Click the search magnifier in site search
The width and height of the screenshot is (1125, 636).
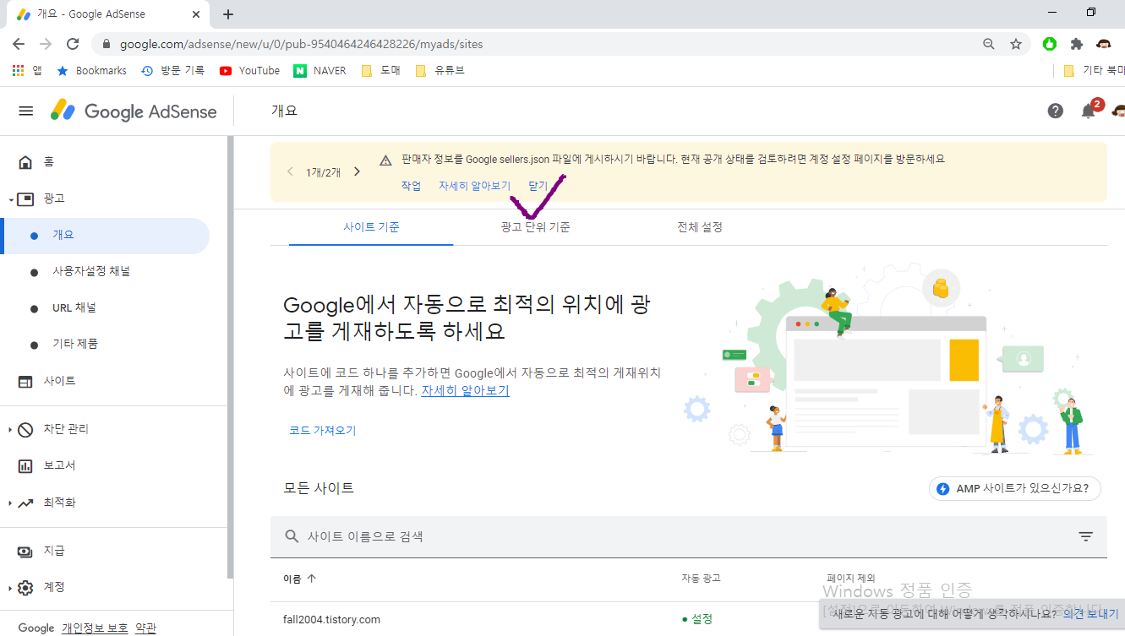point(292,537)
